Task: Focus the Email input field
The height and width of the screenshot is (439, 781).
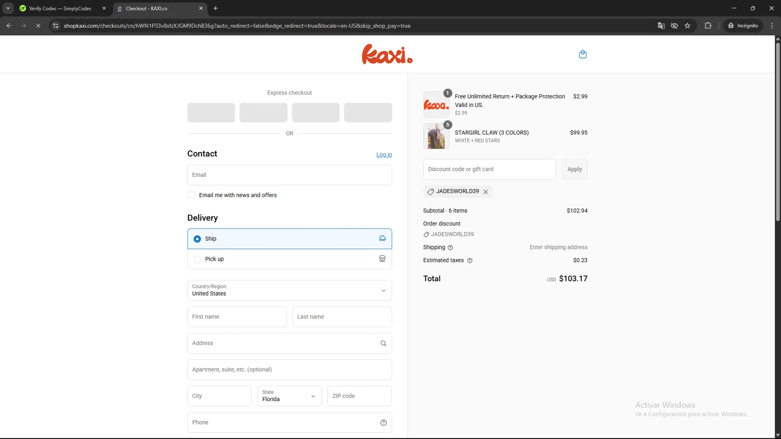Action: click(289, 175)
